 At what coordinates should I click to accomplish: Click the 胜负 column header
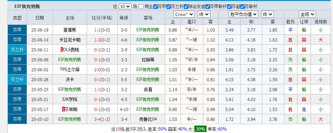(x=290, y=22)
